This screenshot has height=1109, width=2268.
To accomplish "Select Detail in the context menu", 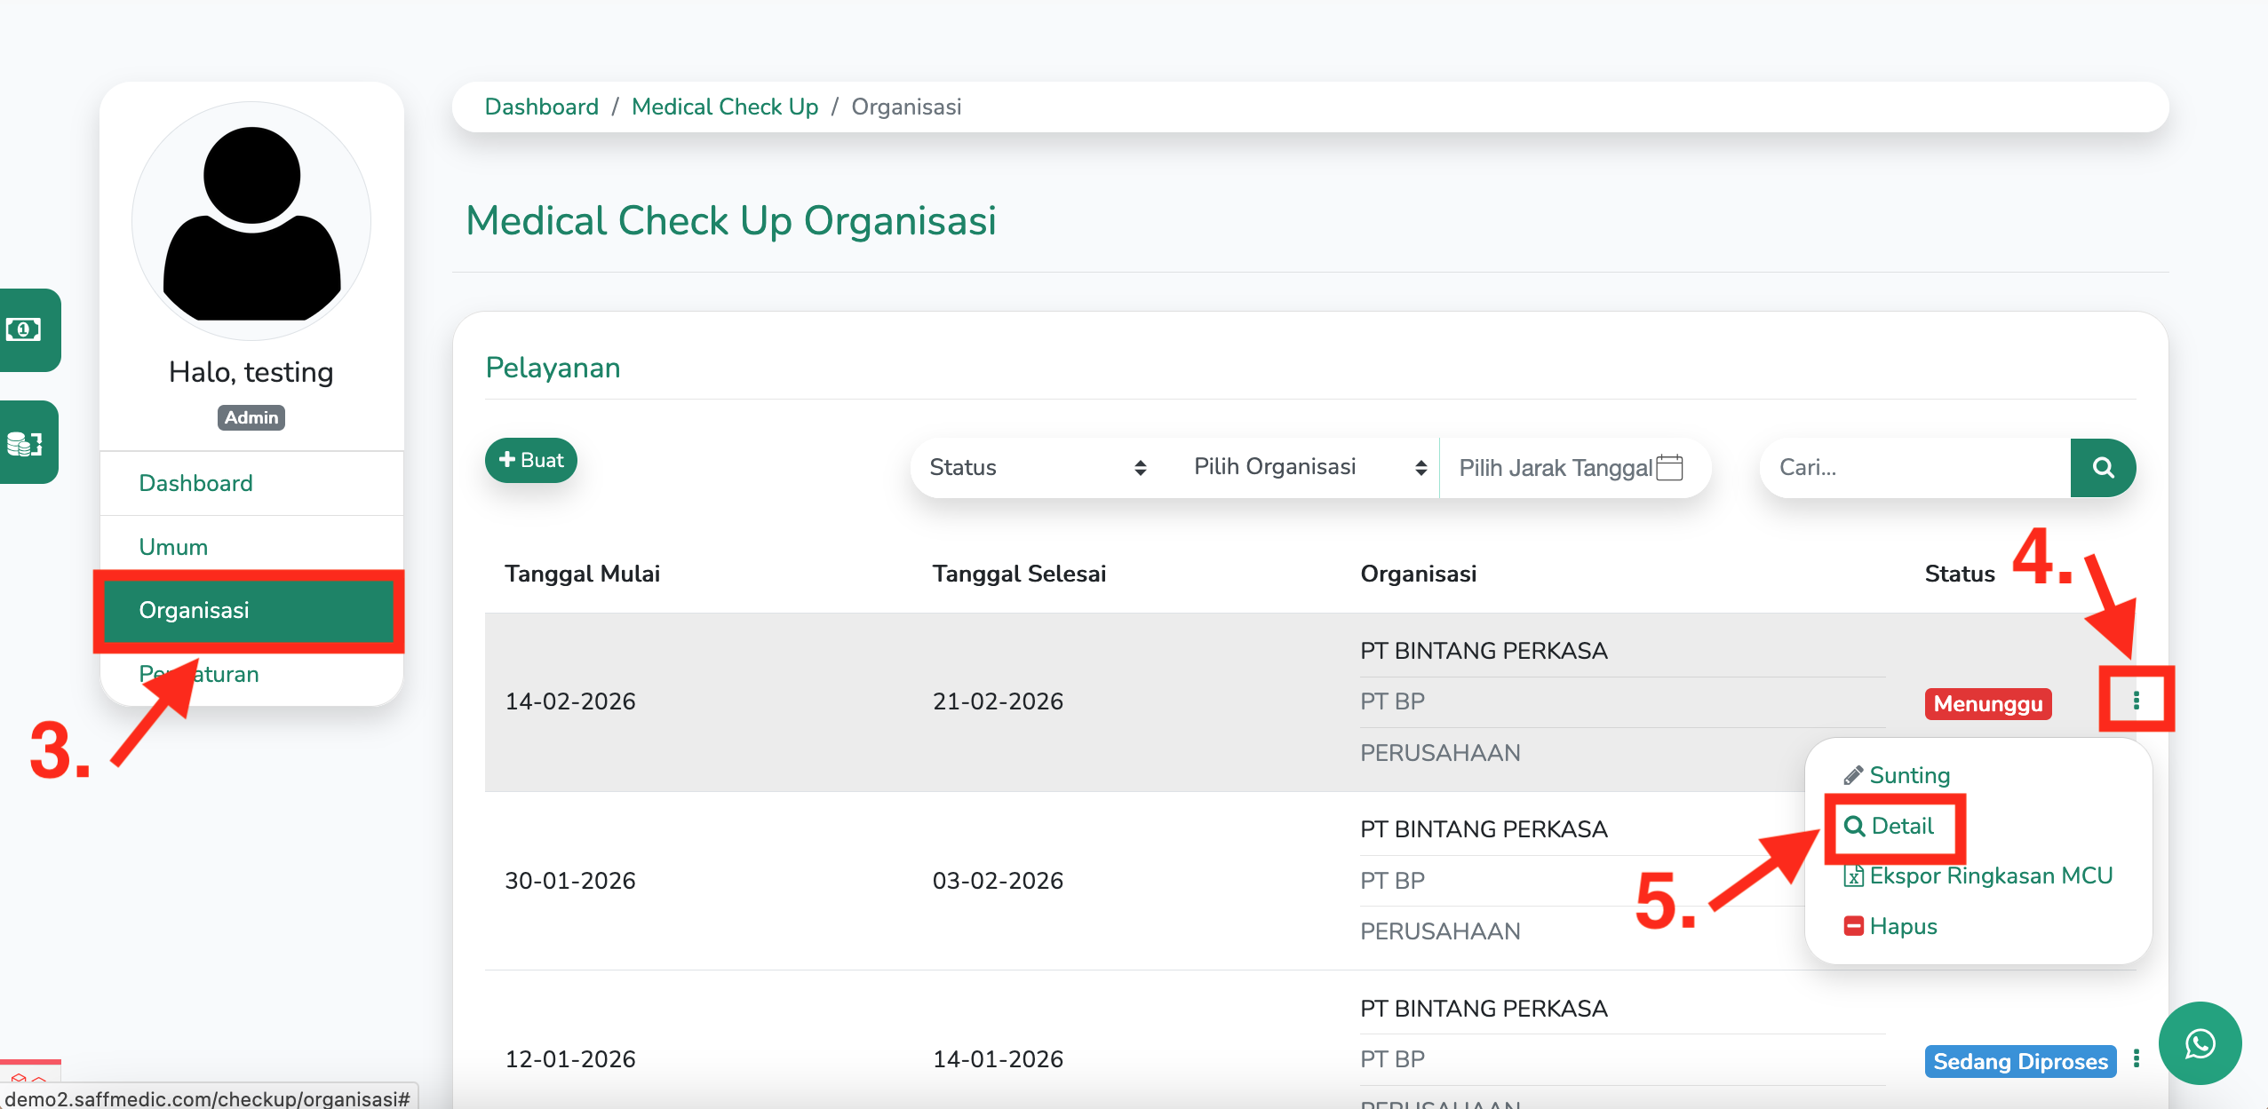I will (x=1901, y=826).
